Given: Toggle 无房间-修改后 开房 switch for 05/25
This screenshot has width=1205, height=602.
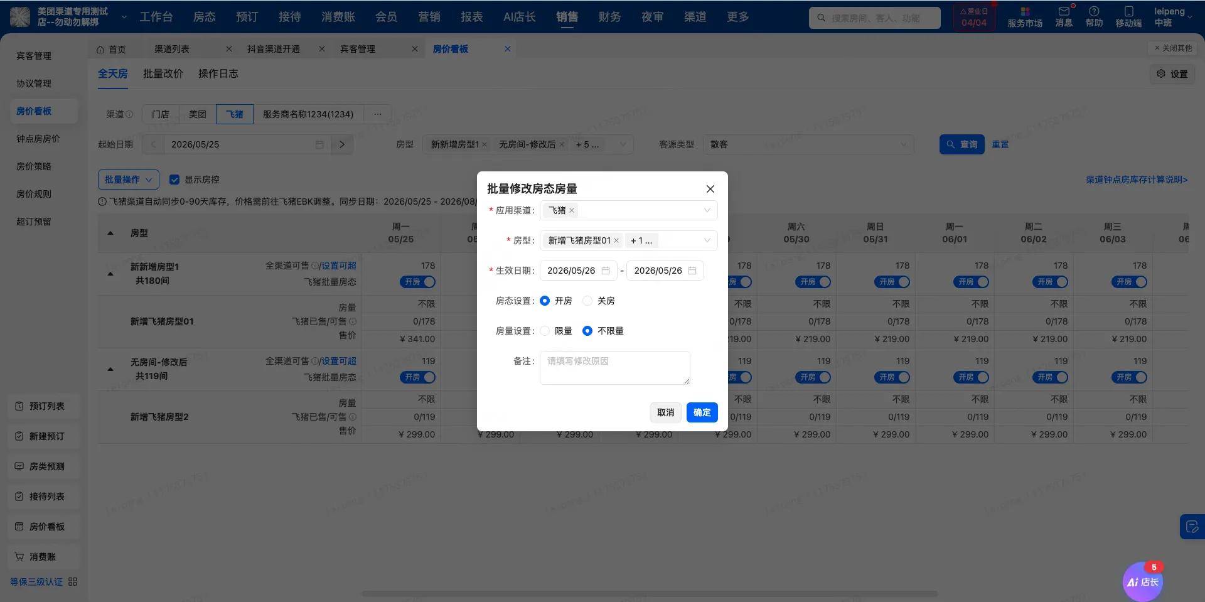Looking at the screenshot, I should click(x=417, y=377).
